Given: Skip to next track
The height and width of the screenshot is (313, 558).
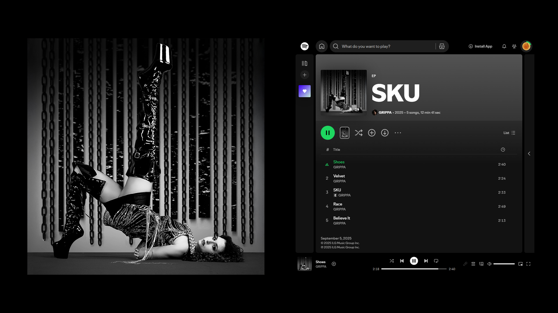Looking at the screenshot, I should point(426,261).
